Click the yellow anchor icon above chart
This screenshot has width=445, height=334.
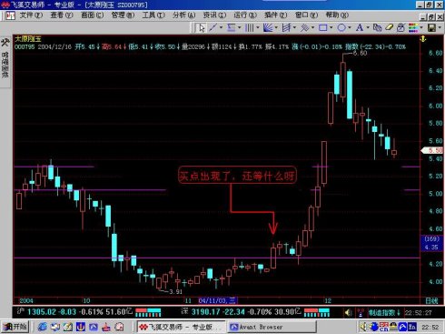(x=423, y=39)
